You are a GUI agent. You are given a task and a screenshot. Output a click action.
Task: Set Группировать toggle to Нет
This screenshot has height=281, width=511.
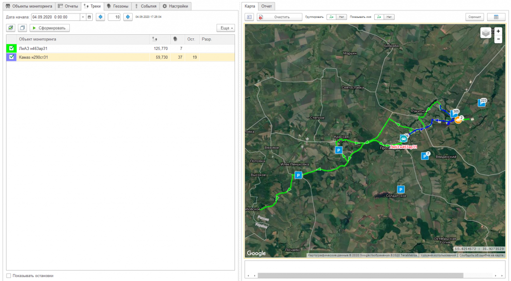pos(341,17)
